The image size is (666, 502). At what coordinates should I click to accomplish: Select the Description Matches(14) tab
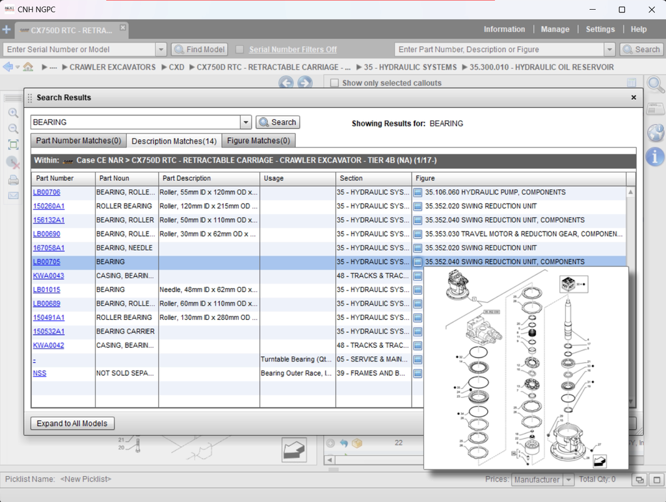pos(174,141)
